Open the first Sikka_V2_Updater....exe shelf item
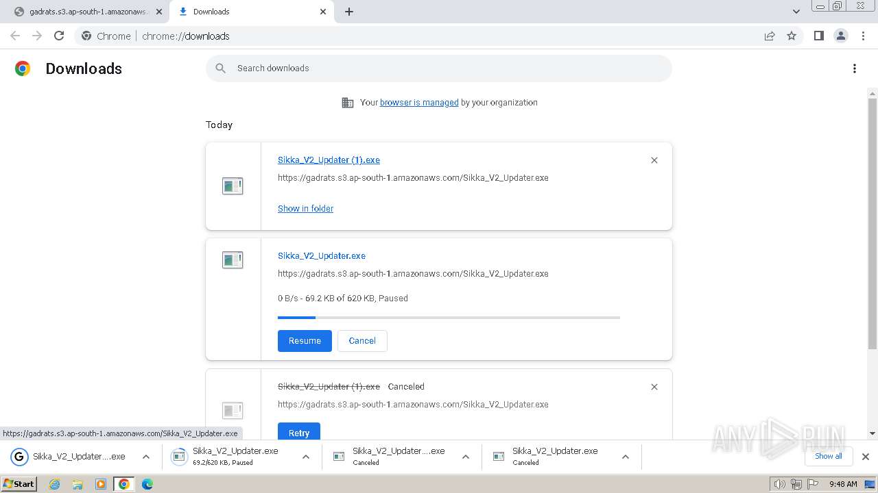Viewport: 878px width, 493px height. coord(70,457)
